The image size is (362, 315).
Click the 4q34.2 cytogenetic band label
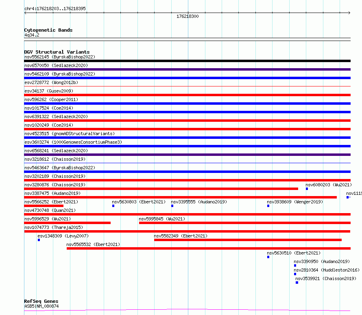pos(32,35)
